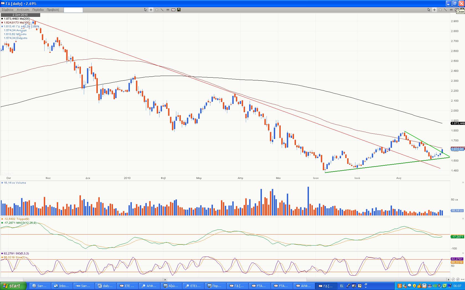Select the arrow pointer tool beside the symbol box
The width and height of the screenshot is (465, 290).
tap(145, 10)
